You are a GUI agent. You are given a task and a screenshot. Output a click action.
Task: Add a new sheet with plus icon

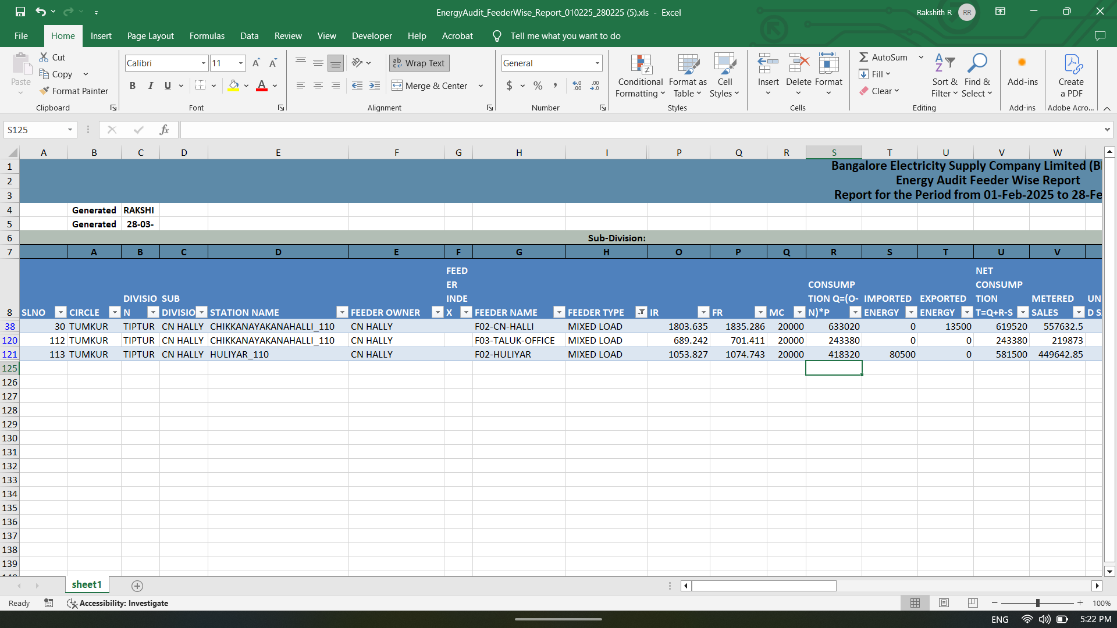(137, 586)
